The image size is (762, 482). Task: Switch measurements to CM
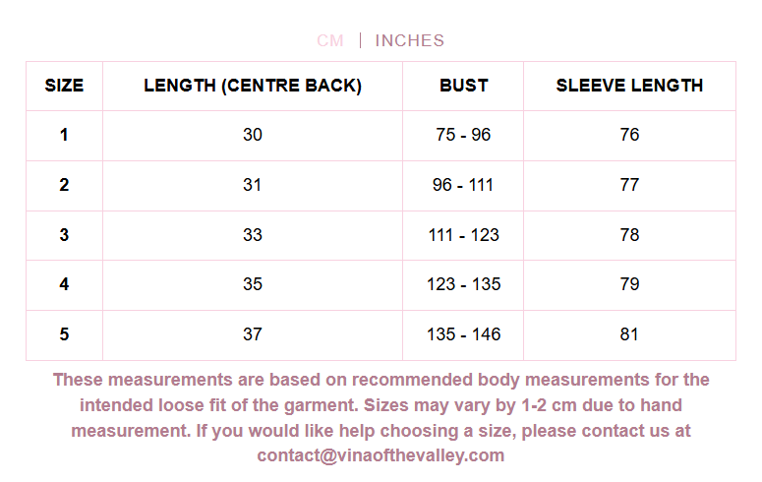pos(330,40)
